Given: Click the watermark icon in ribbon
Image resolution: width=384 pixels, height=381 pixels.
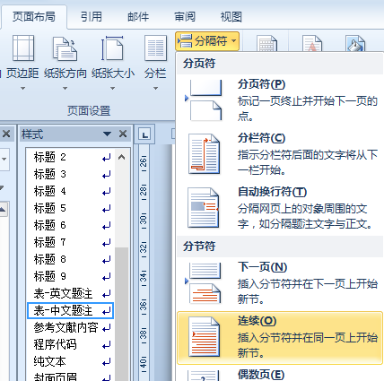Looking at the screenshot, I should [x=312, y=43].
